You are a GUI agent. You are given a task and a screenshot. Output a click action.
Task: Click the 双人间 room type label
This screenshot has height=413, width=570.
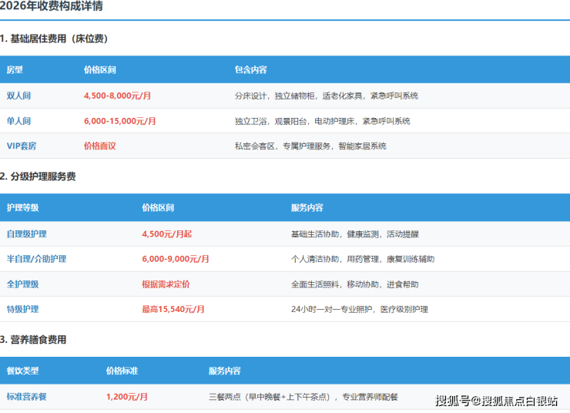tap(18, 96)
